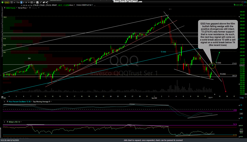Select the 15m timeframe
Screen dimensions: 247x142
(x=18, y=3)
